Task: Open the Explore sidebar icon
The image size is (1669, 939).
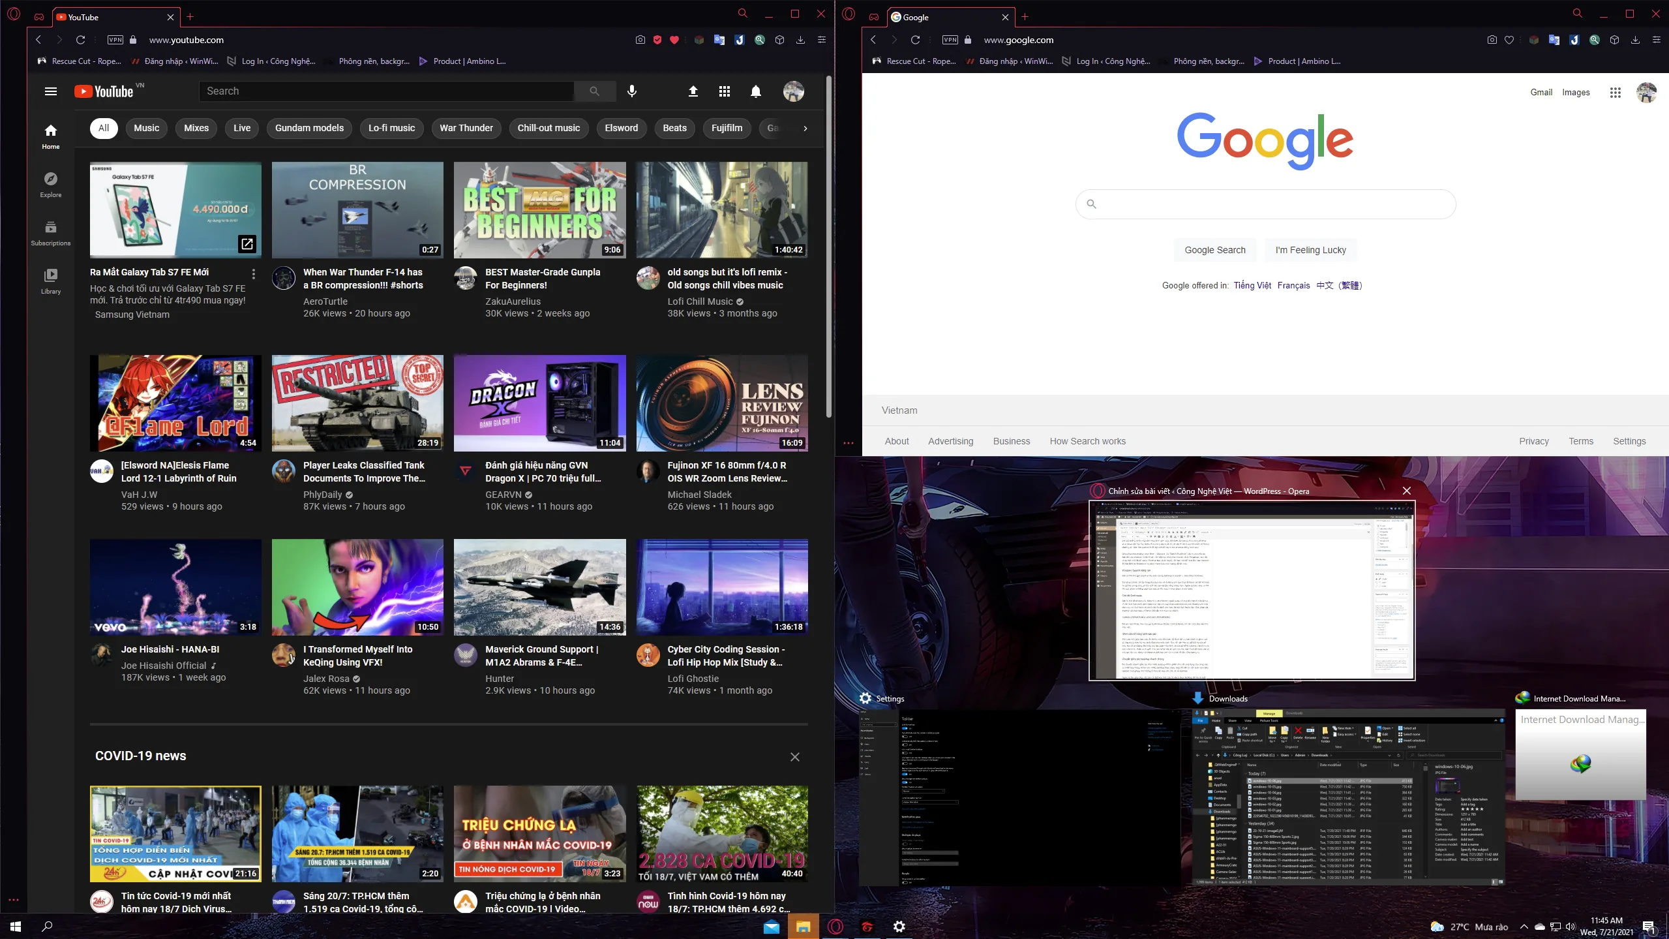Action: [51, 185]
